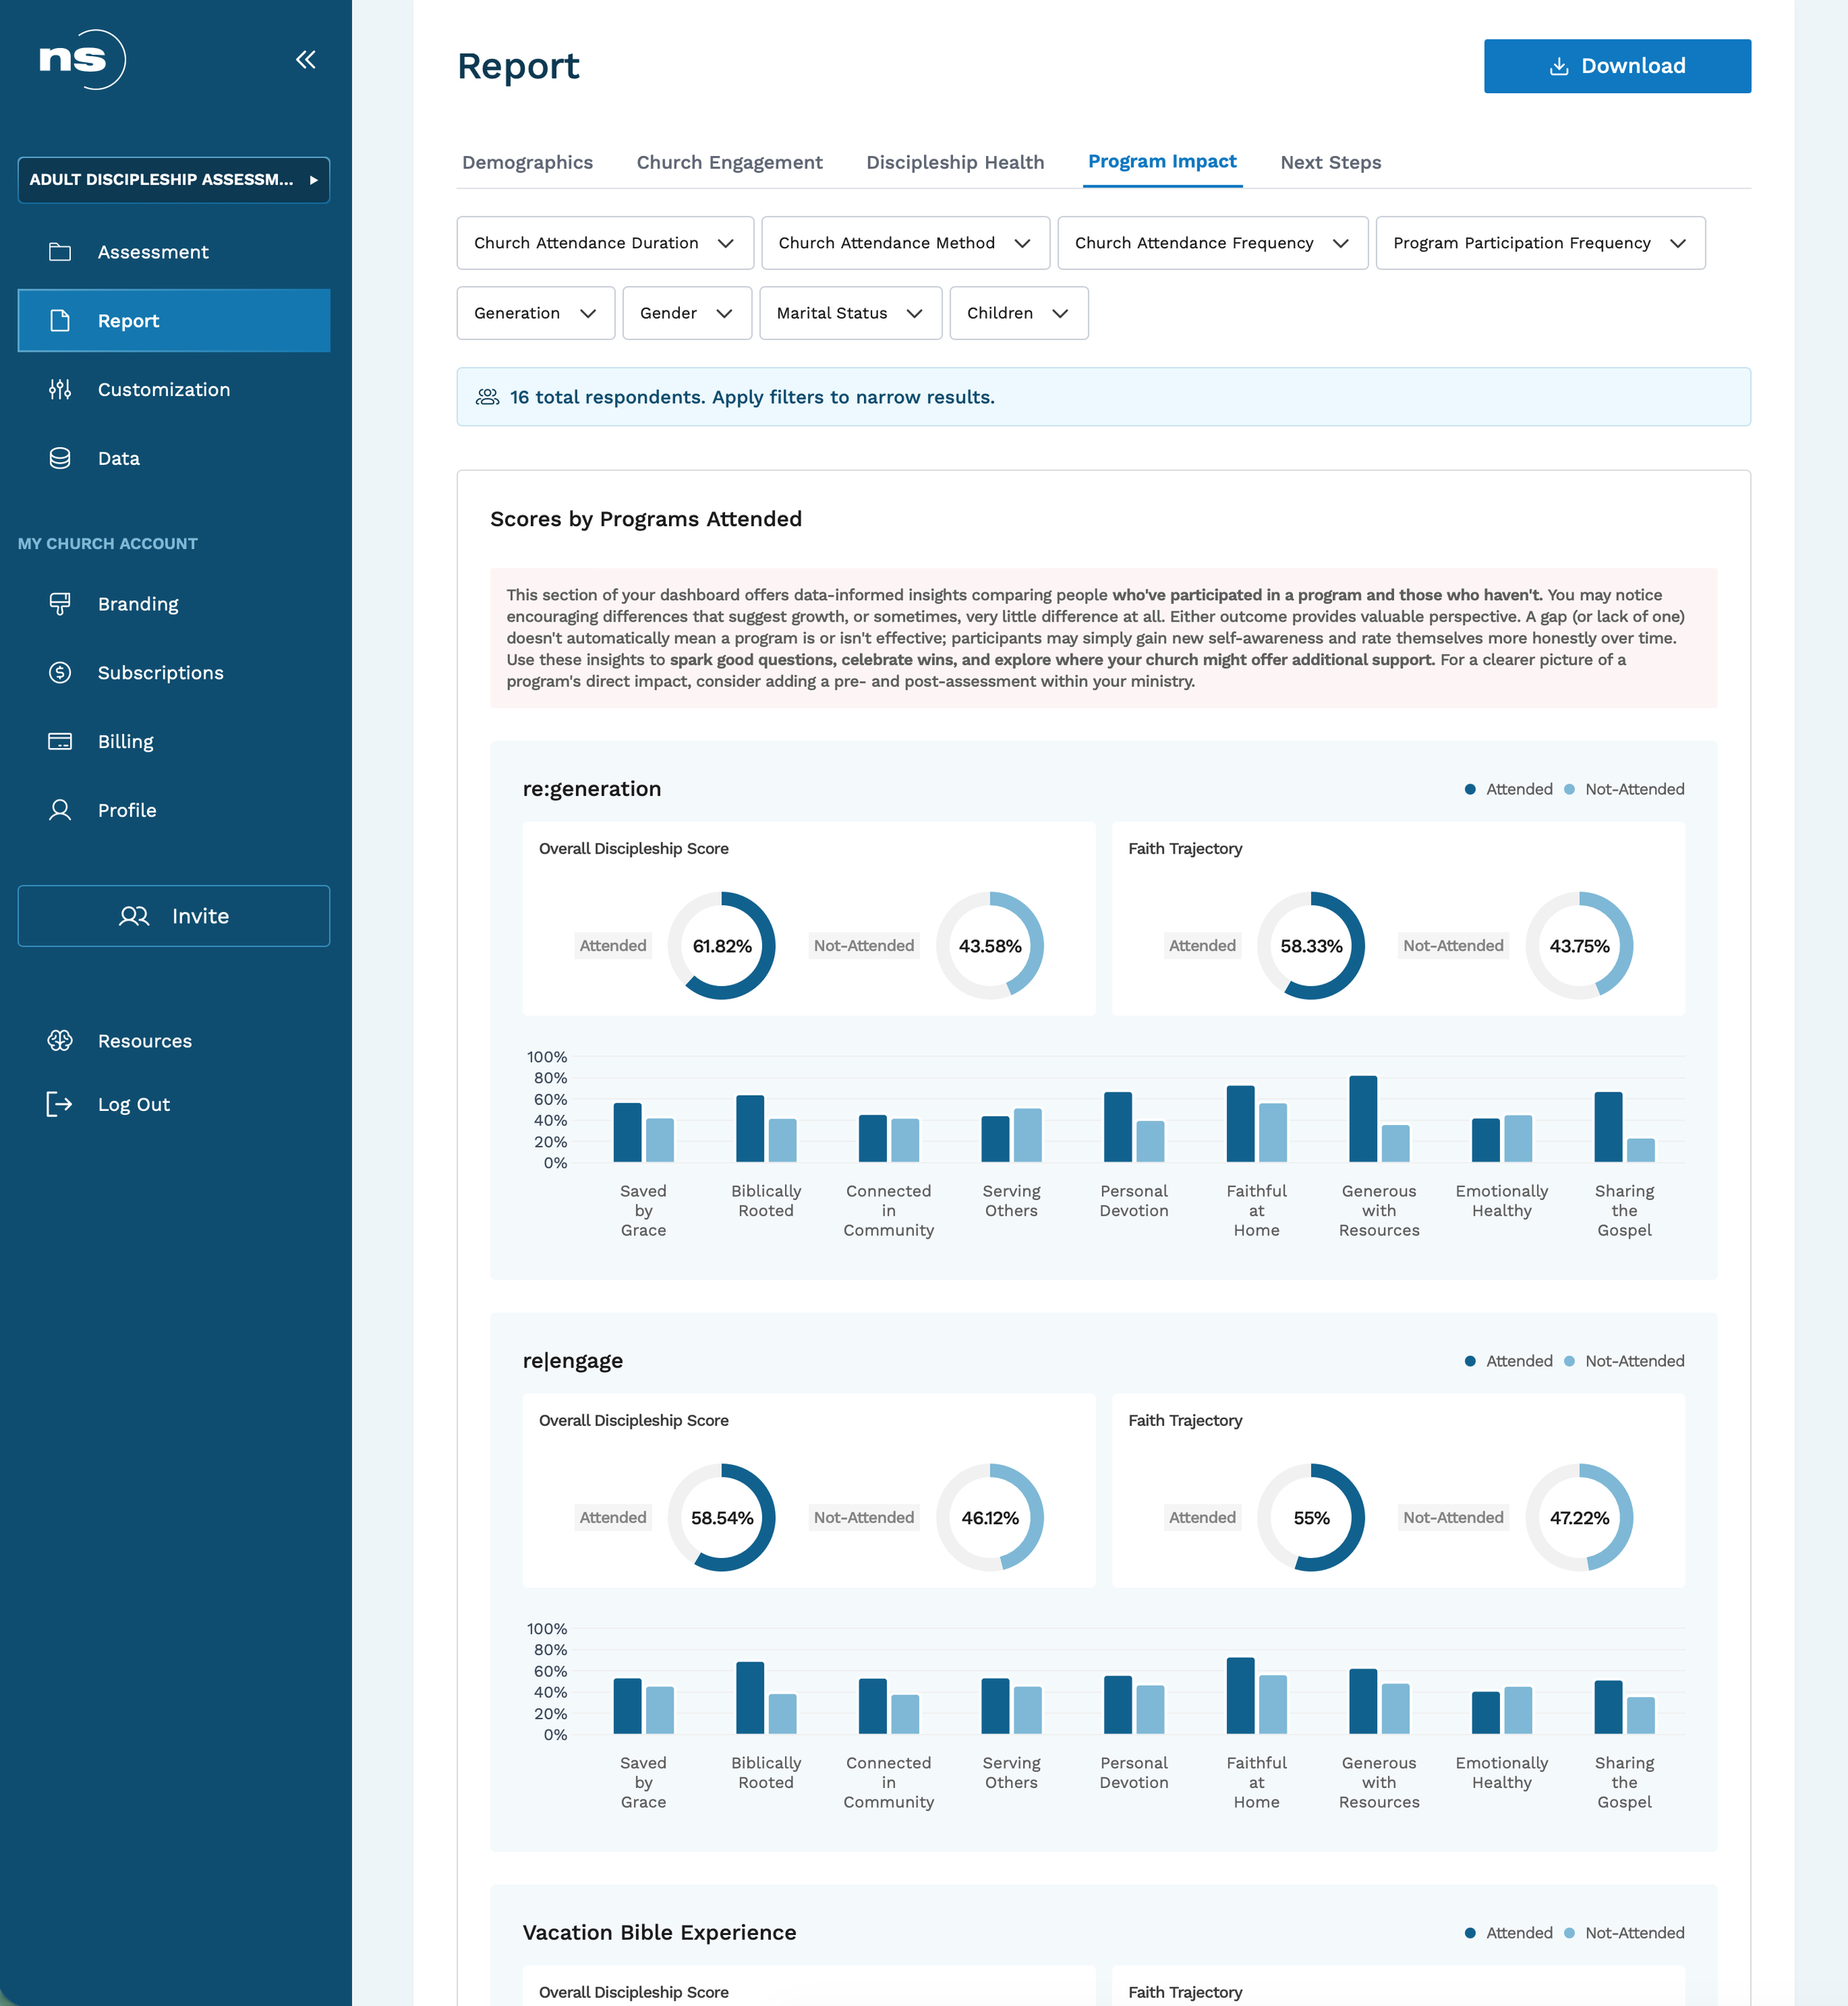1848x2006 pixels.
Task: Switch to the Church Engagement tab
Action: 729,162
